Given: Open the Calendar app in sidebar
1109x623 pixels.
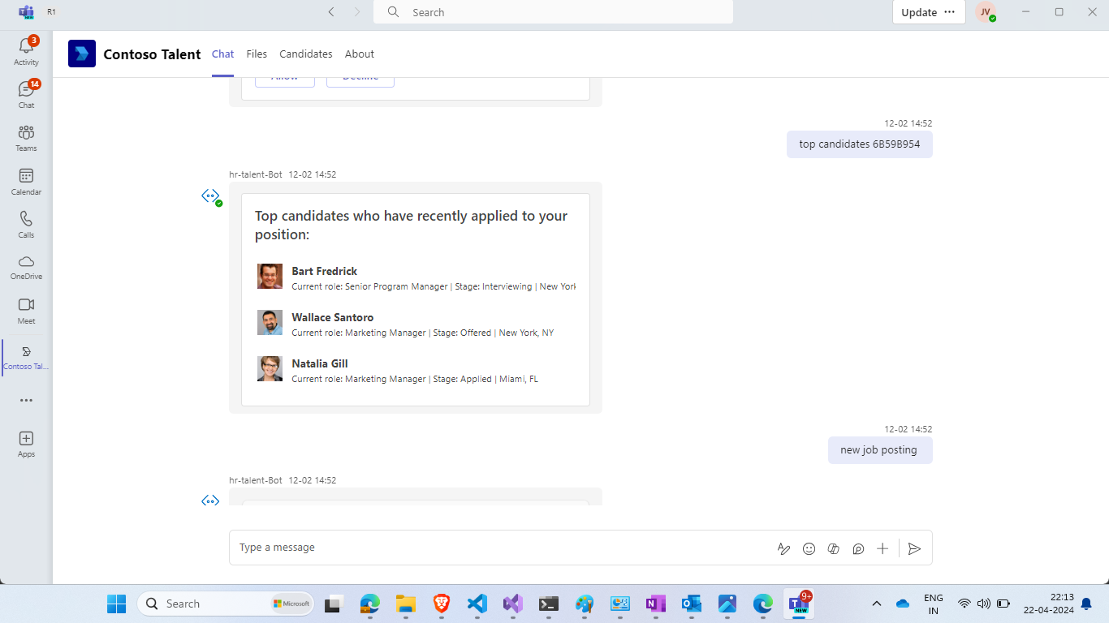Looking at the screenshot, I should [26, 182].
